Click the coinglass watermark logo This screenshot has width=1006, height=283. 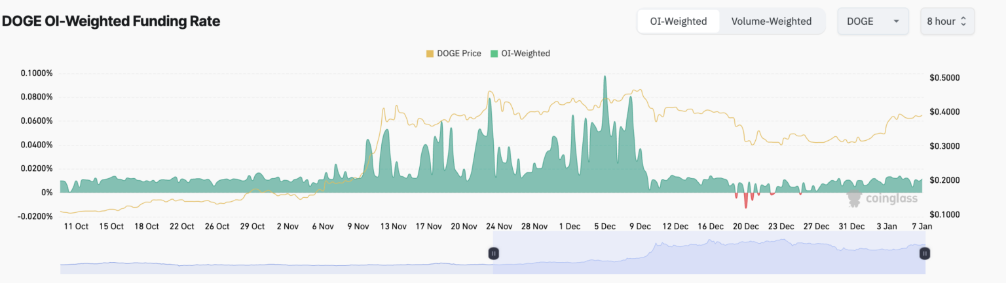pos(882,198)
